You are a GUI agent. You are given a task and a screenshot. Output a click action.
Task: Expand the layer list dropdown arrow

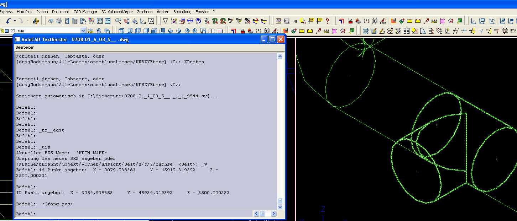[x=83, y=31]
